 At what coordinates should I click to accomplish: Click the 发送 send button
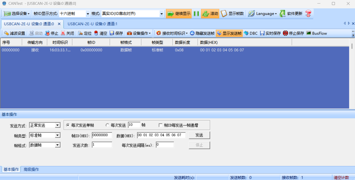199,135
